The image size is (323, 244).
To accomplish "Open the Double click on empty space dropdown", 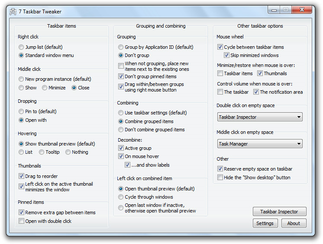I will (x=260, y=117).
